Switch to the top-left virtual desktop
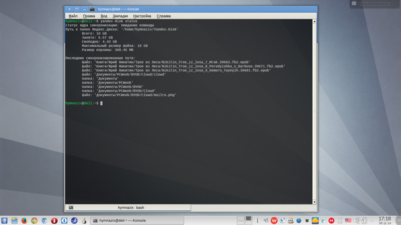Image resolution: width=401 pixels, height=225 pixels. (x=241, y=218)
